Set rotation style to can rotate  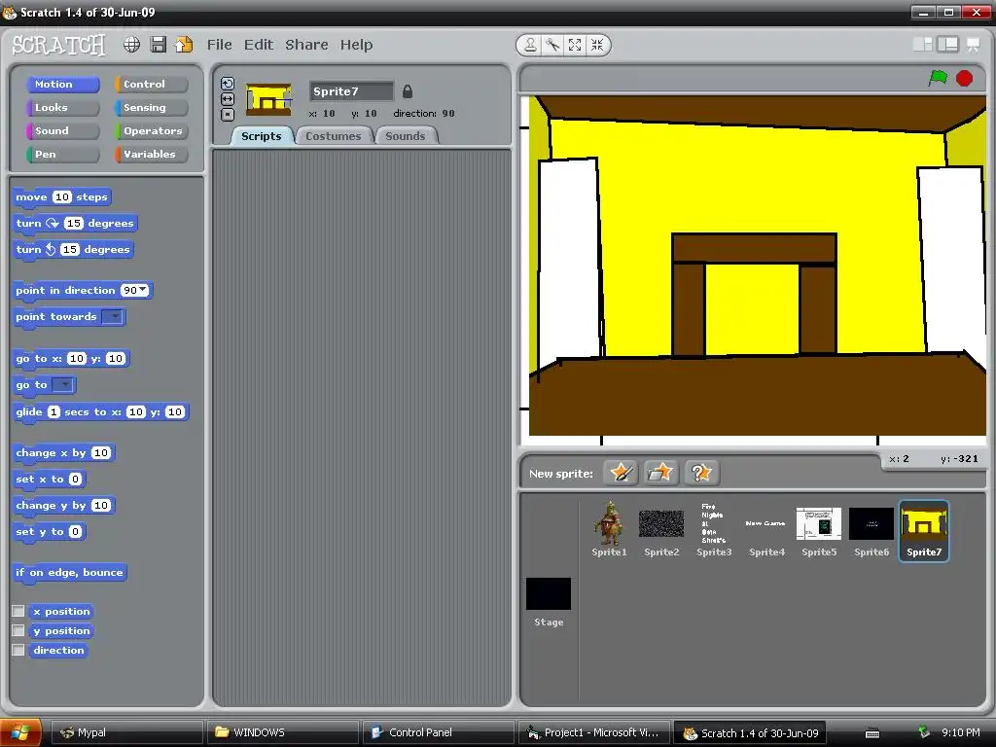coord(228,84)
